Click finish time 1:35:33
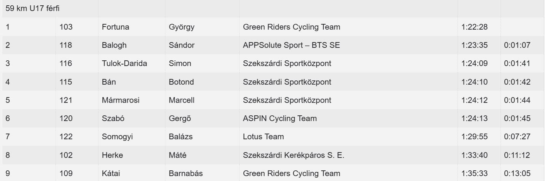545x181 pixels. click(474, 173)
